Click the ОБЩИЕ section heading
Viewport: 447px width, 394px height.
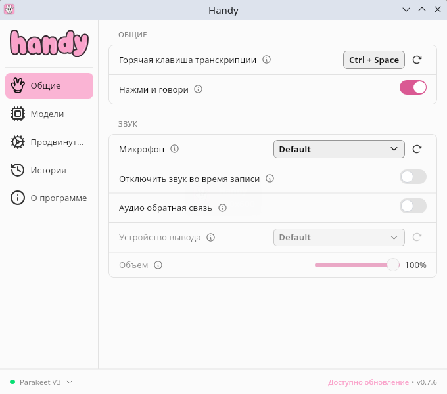(133, 35)
